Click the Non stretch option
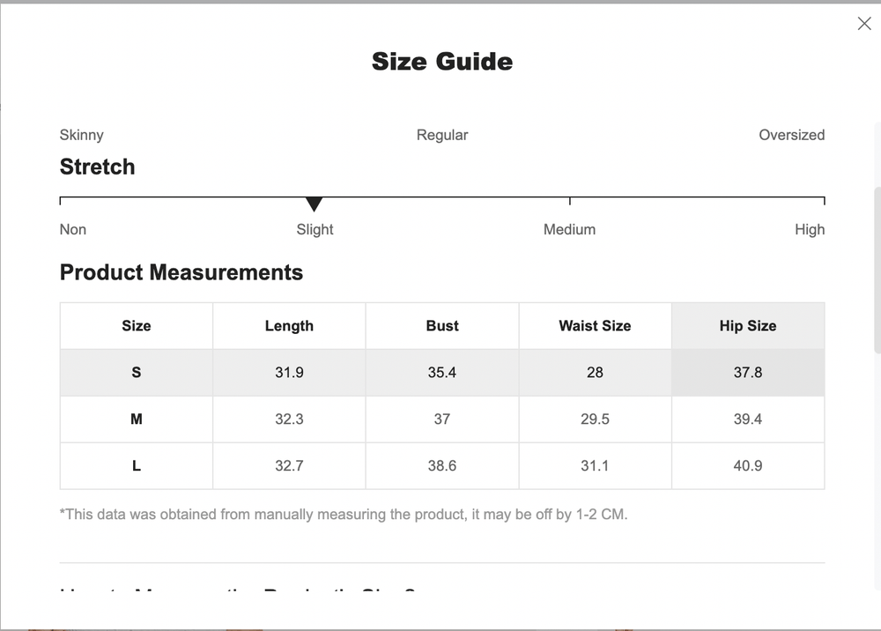The width and height of the screenshot is (881, 631). pyautogui.click(x=72, y=229)
